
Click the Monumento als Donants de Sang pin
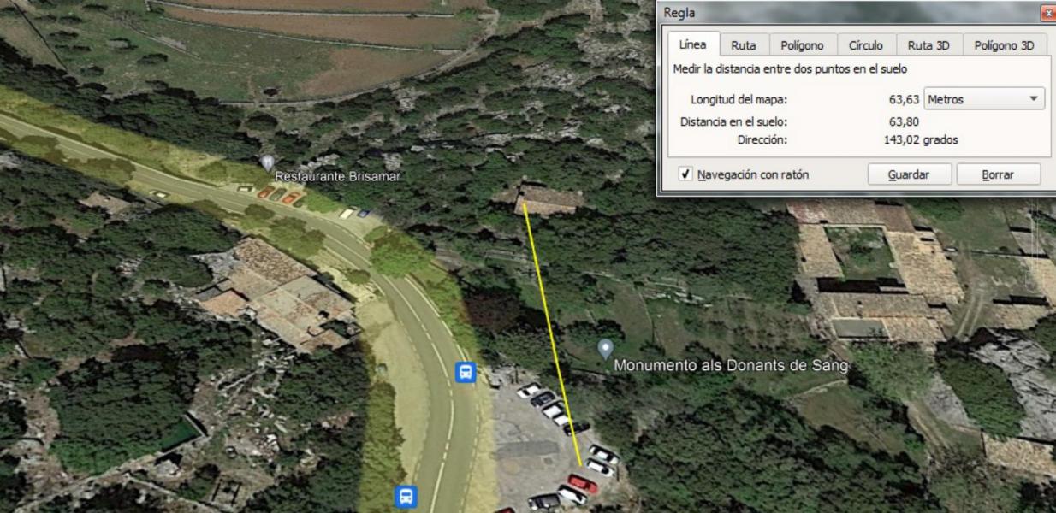point(605,348)
